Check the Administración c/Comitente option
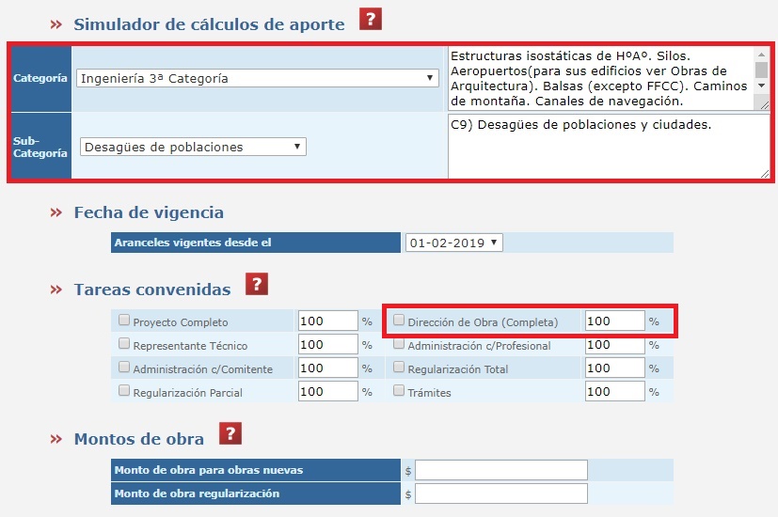778x517 pixels. [x=124, y=368]
